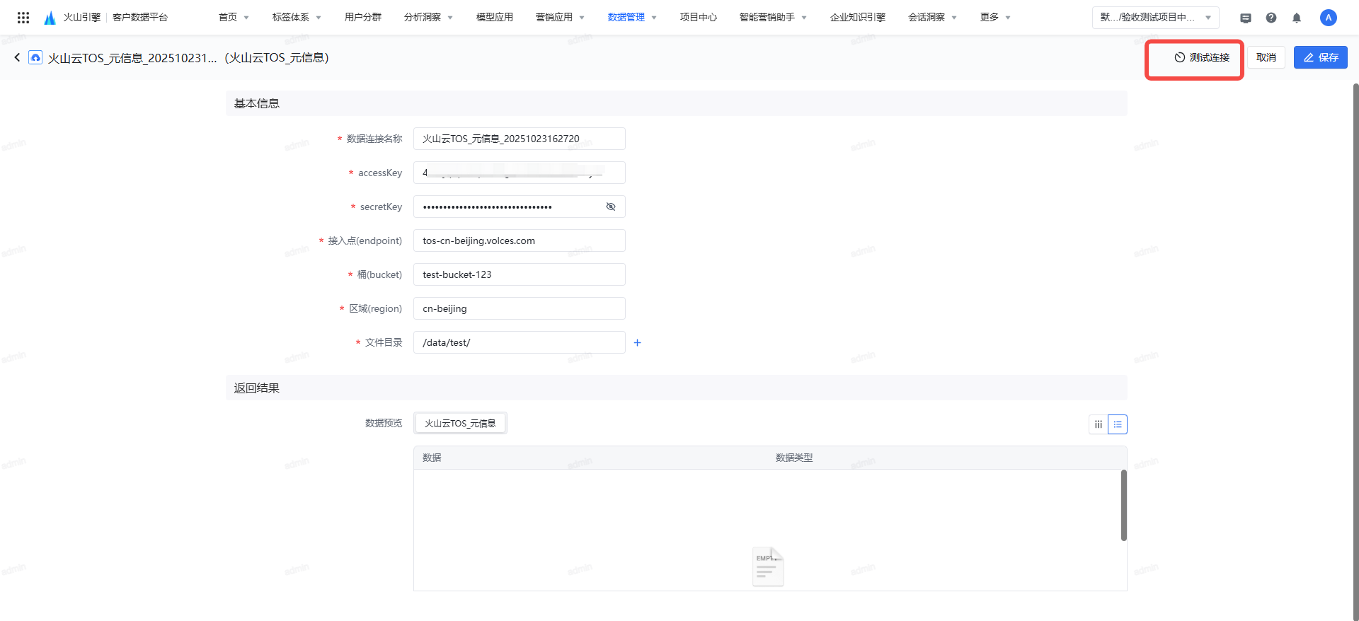Open the project selector dropdown
The height and width of the screenshot is (621, 1359).
pos(1155,17)
